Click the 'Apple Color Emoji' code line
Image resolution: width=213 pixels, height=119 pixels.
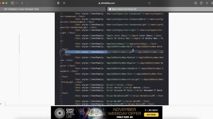tap(118, 36)
